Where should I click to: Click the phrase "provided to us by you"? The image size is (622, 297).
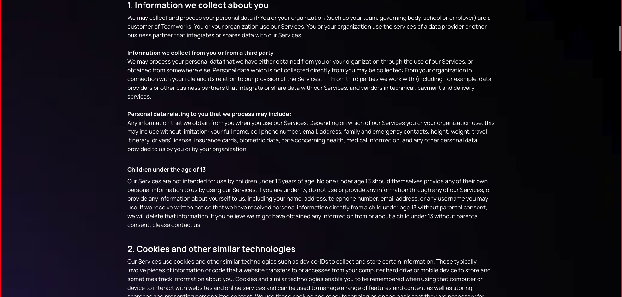pos(155,149)
